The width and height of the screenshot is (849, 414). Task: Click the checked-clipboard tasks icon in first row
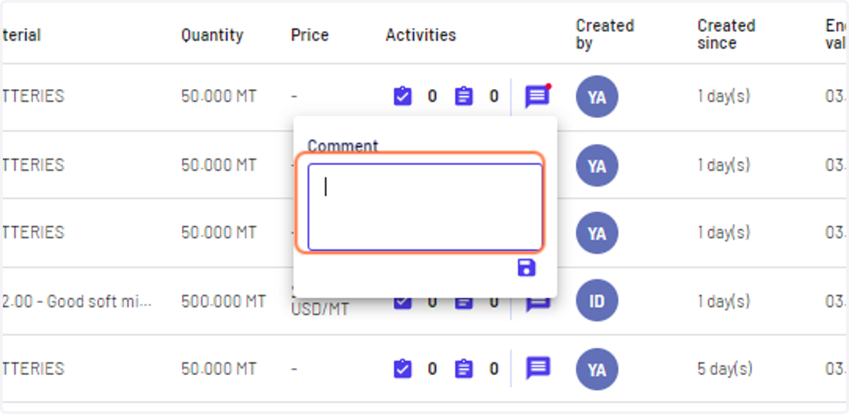(x=402, y=96)
